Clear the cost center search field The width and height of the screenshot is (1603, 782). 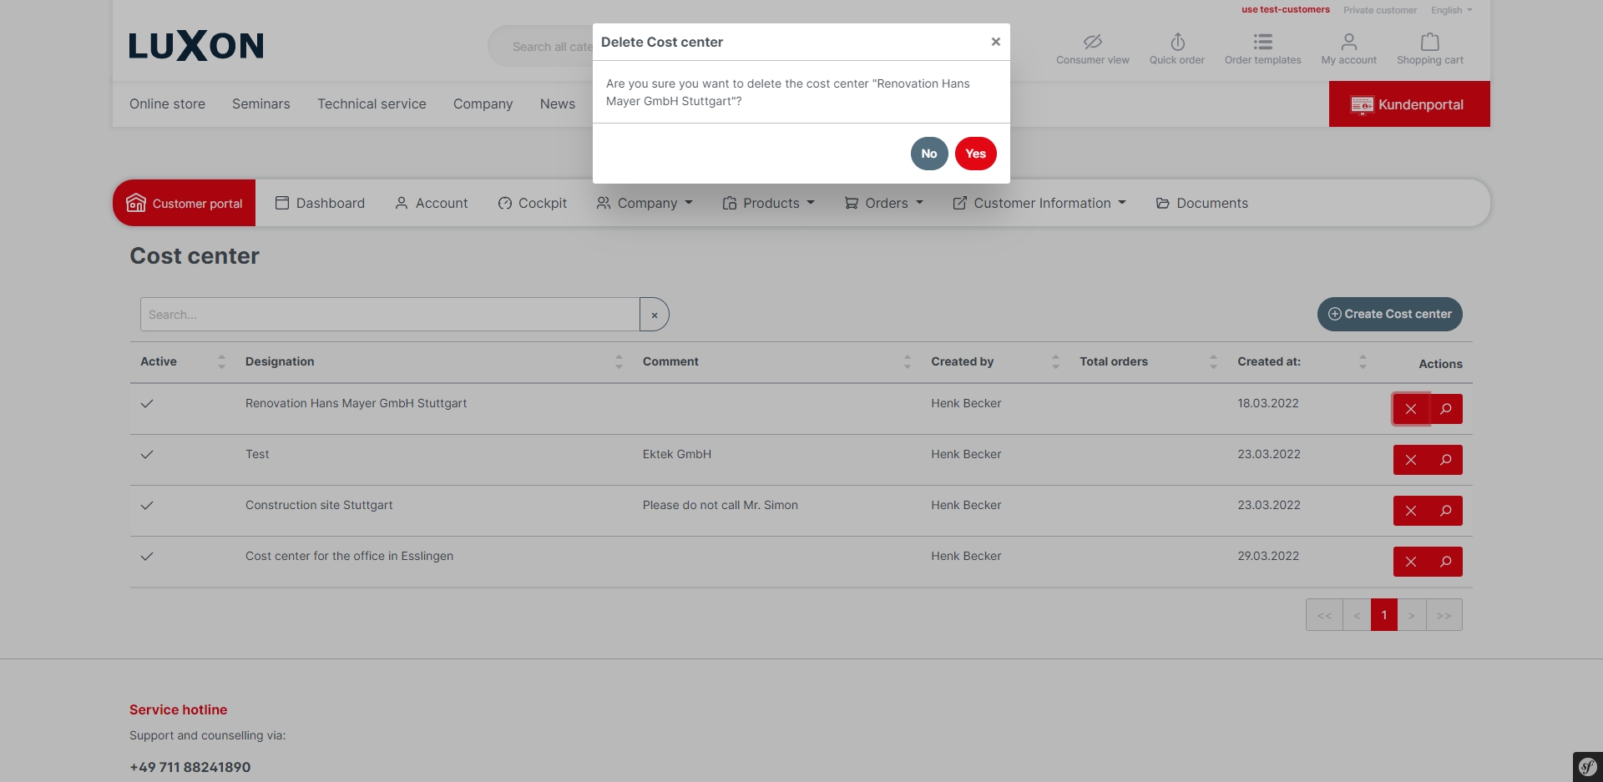coord(655,315)
